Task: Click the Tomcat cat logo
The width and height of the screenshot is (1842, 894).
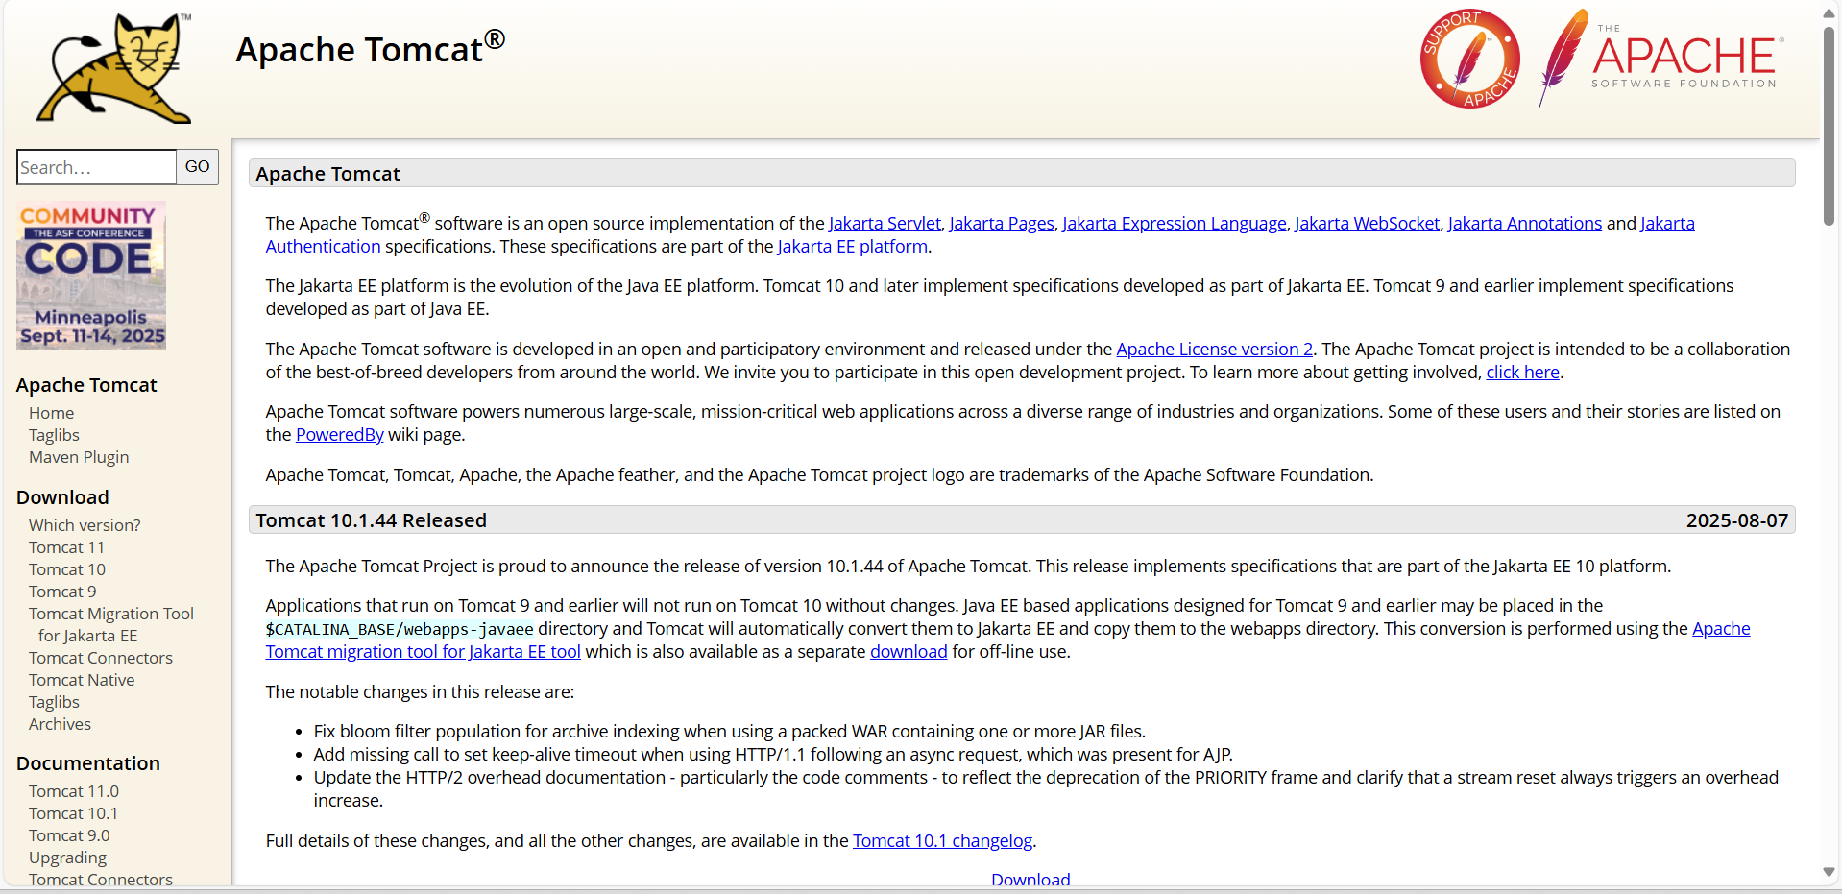Action: [114, 68]
